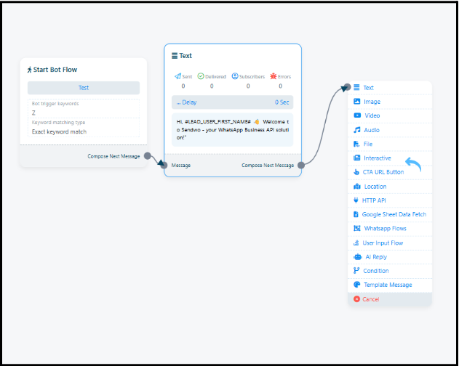This screenshot has height=366, width=459.
Task: Click the Template Message icon
Action: (x=356, y=285)
